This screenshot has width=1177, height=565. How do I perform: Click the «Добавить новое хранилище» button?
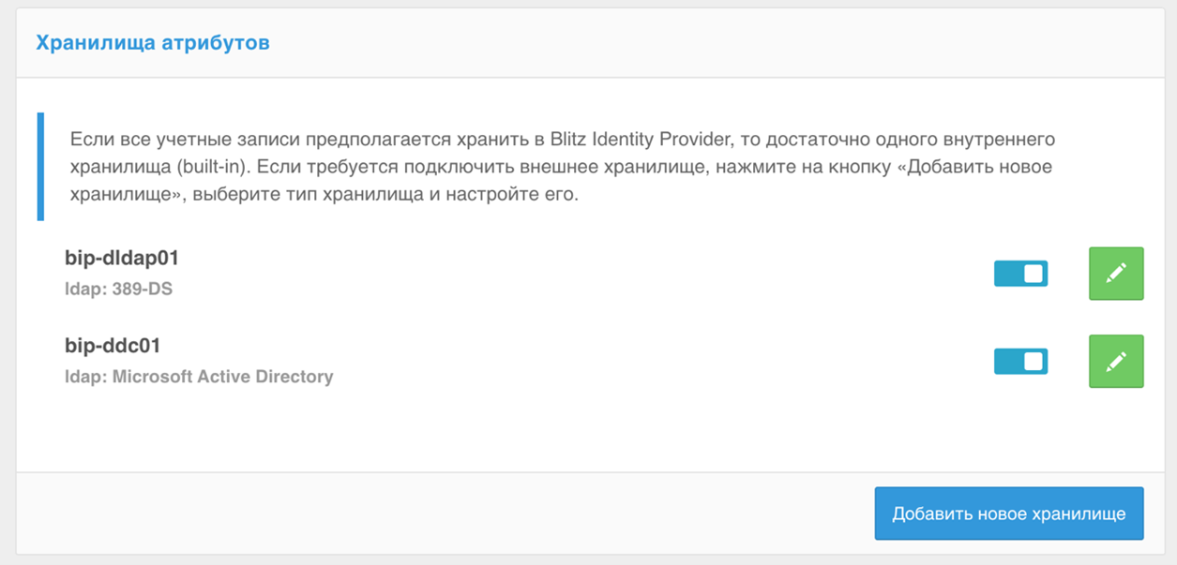1008,513
